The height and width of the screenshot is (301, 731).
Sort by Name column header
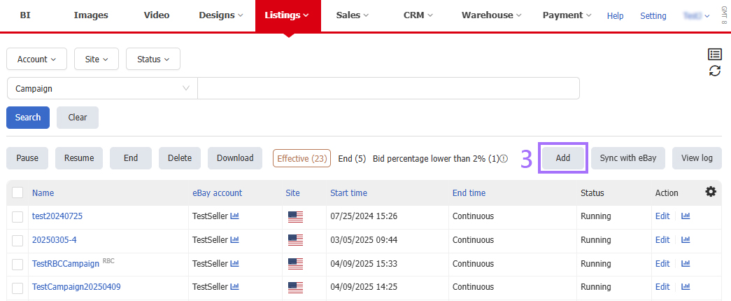(x=43, y=192)
